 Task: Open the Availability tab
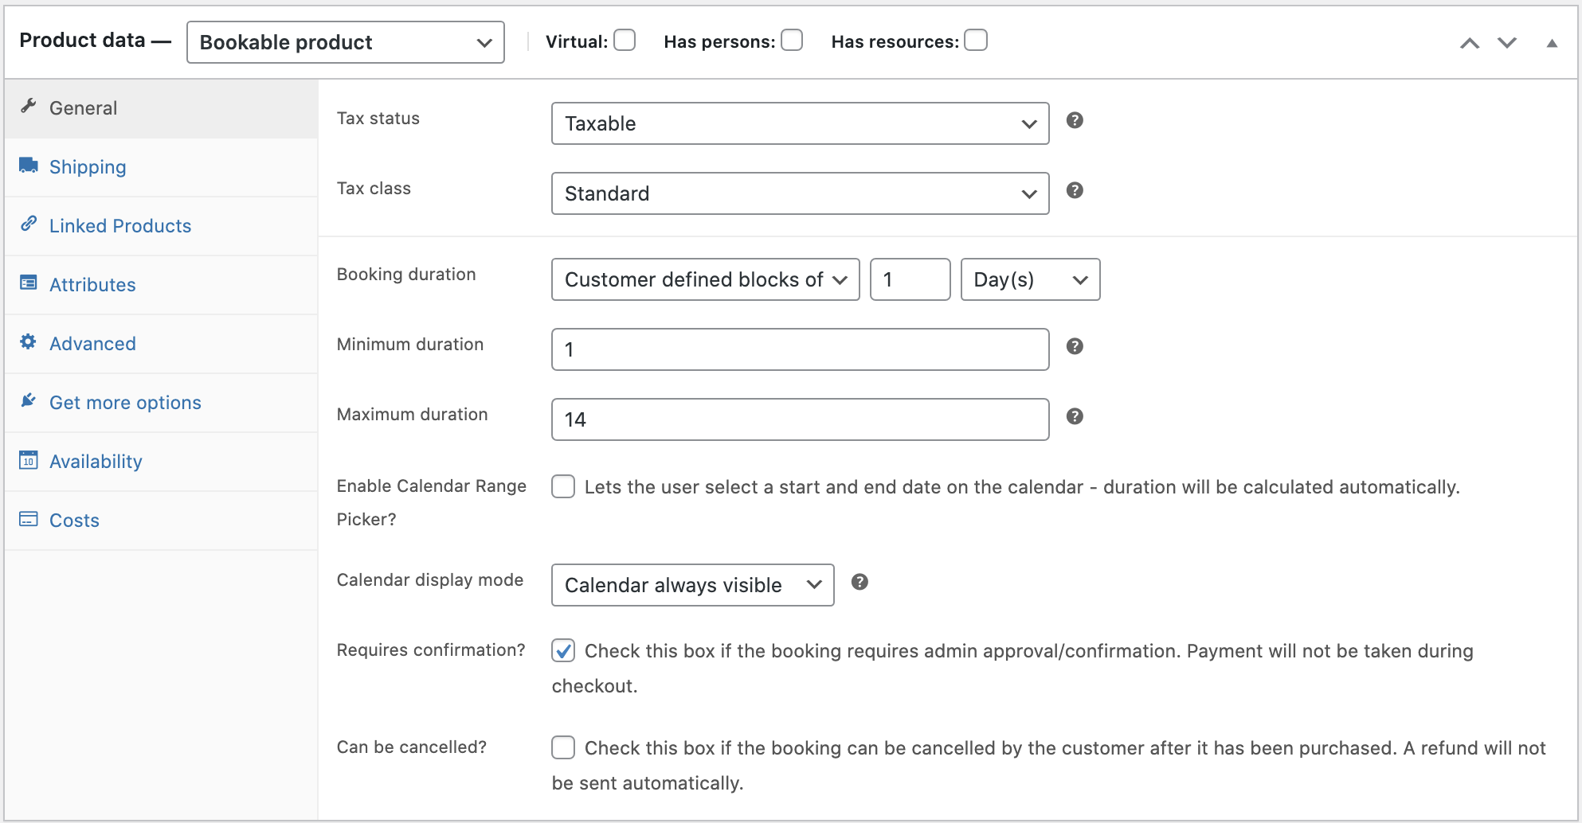[x=96, y=462]
